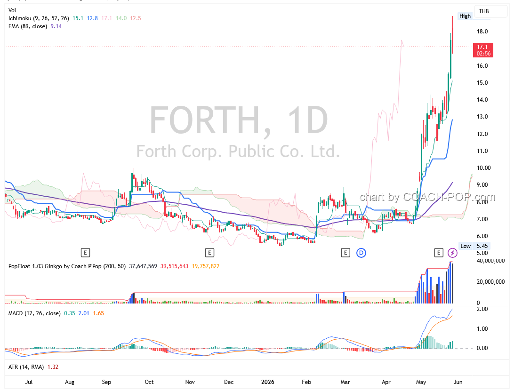The width and height of the screenshot is (514, 391).
Task: Select the MACD (12, 26, close) legend
Action: tap(34, 313)
